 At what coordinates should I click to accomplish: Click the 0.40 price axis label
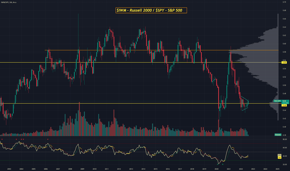click(x=284, y=127)
